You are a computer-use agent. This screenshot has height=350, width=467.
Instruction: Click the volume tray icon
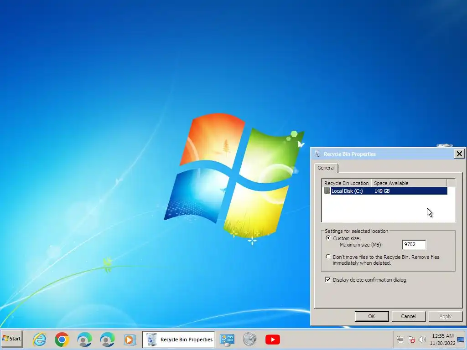click(x=422, y=340)
